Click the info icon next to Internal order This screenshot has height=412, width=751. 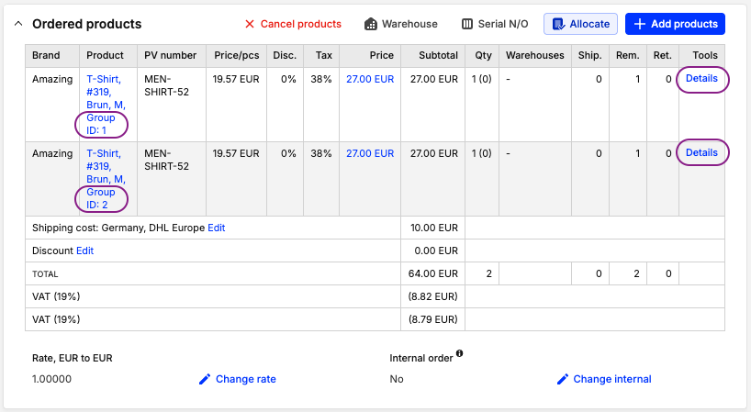coord(459,353)
